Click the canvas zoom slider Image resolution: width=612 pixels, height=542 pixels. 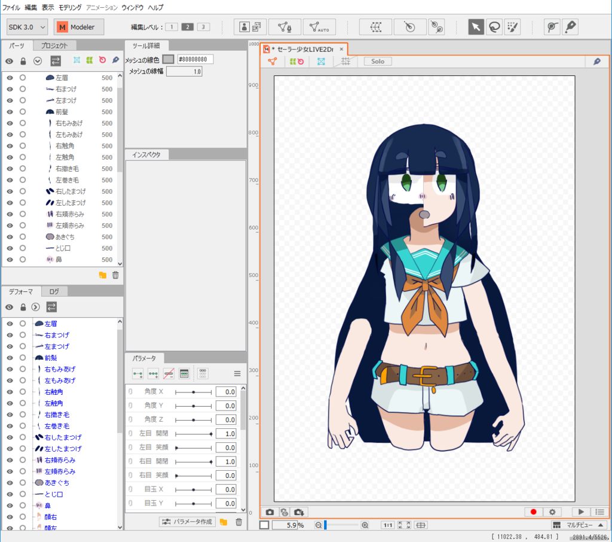coord(341,525)
